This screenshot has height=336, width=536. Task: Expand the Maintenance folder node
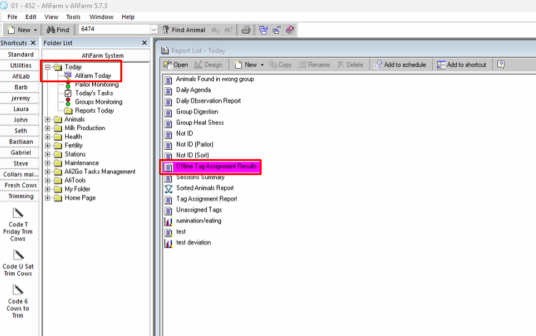click(x=48, y=163)
